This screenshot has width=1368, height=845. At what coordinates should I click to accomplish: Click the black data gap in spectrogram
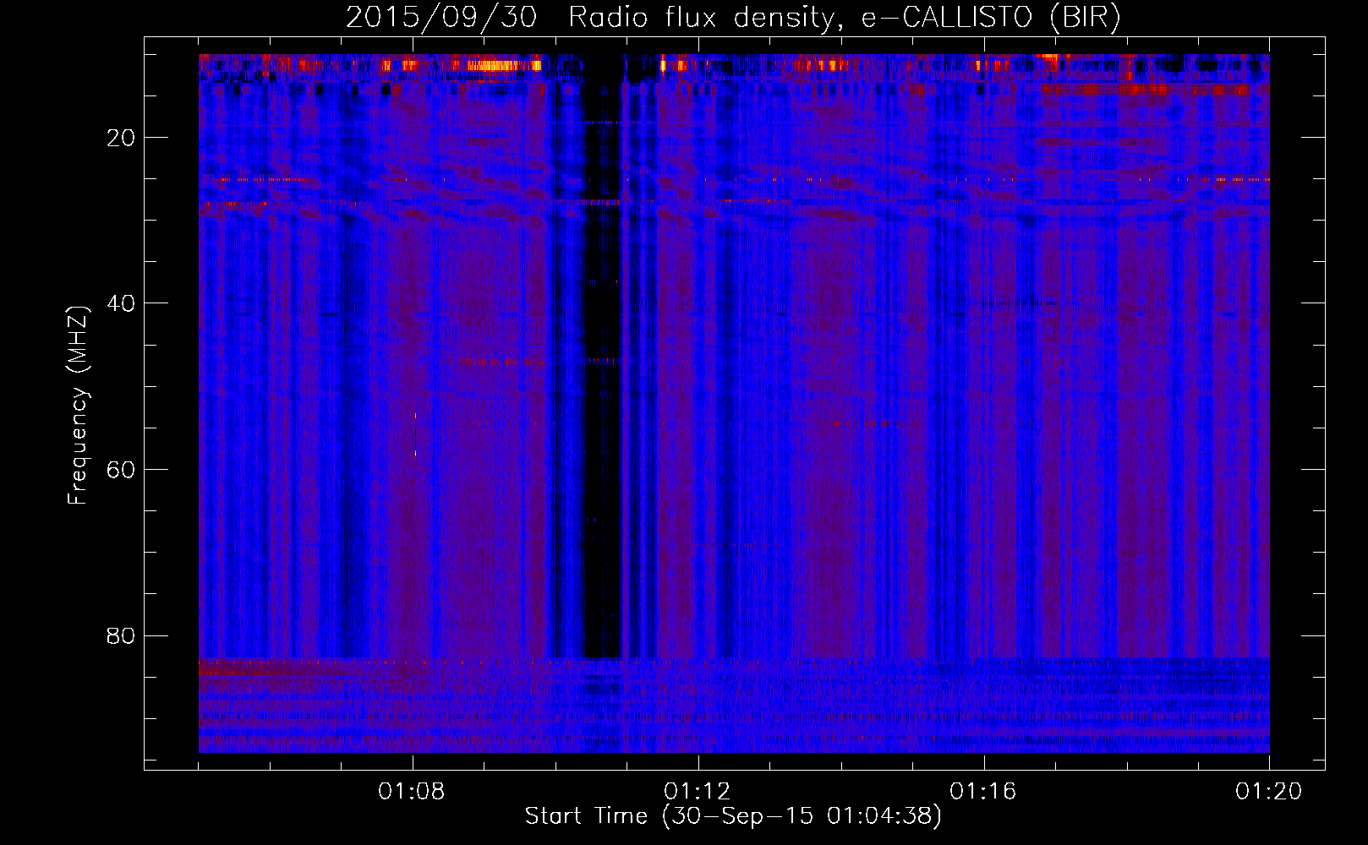coord(601,355)
